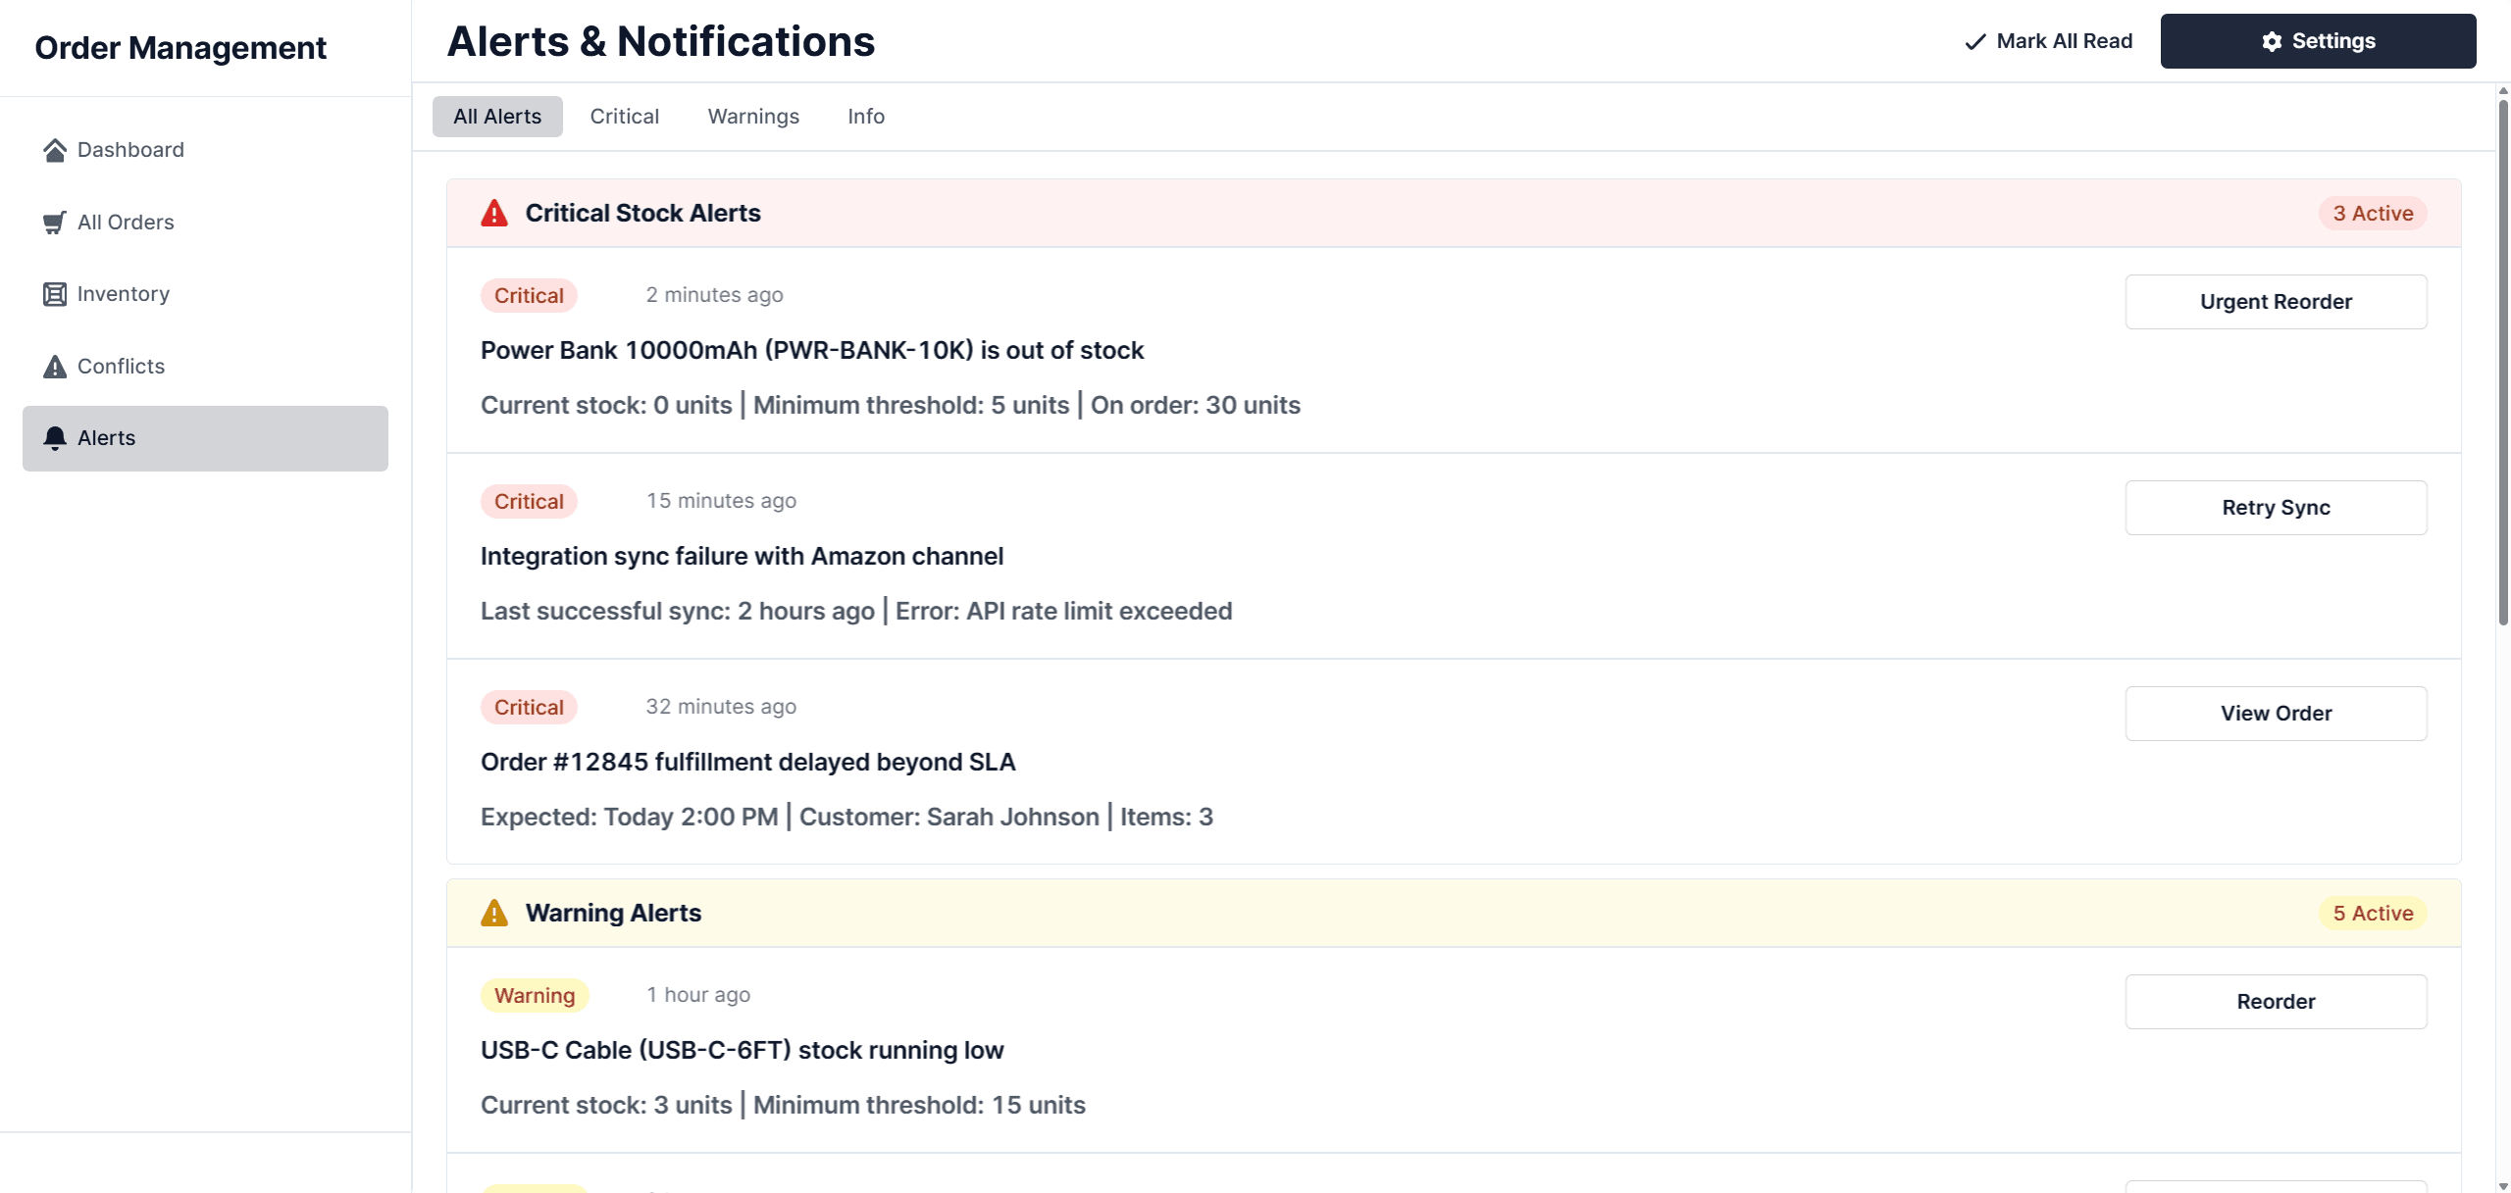Select the Info tab
Screen dimensions: 2511x1193
pos(866,117)
